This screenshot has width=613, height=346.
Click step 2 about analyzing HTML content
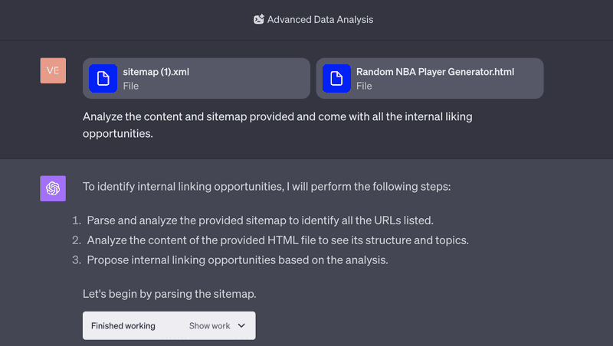pyautogui.click(x=277, y=240)
